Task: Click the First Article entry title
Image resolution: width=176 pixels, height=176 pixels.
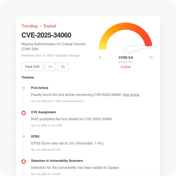Action: click(40, 88)
